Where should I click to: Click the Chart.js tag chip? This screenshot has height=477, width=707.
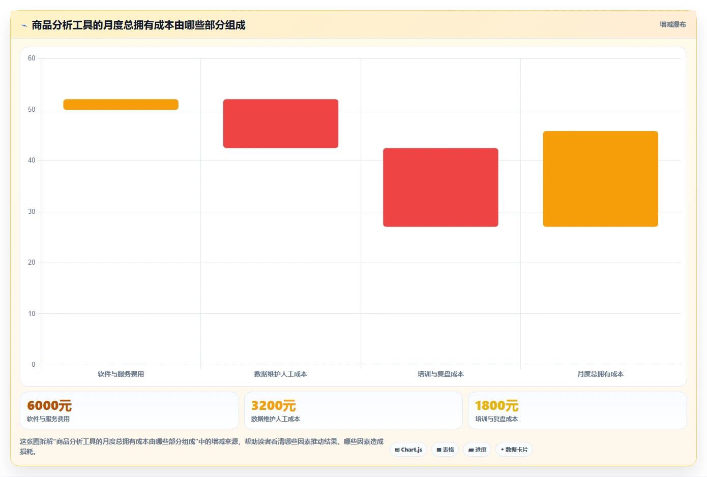click(408, 450)
